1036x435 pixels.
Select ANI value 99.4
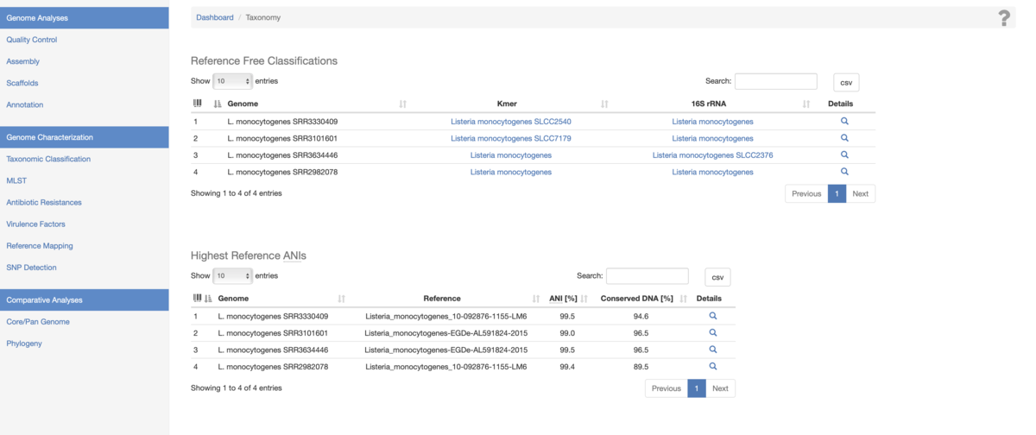[567, 367]
